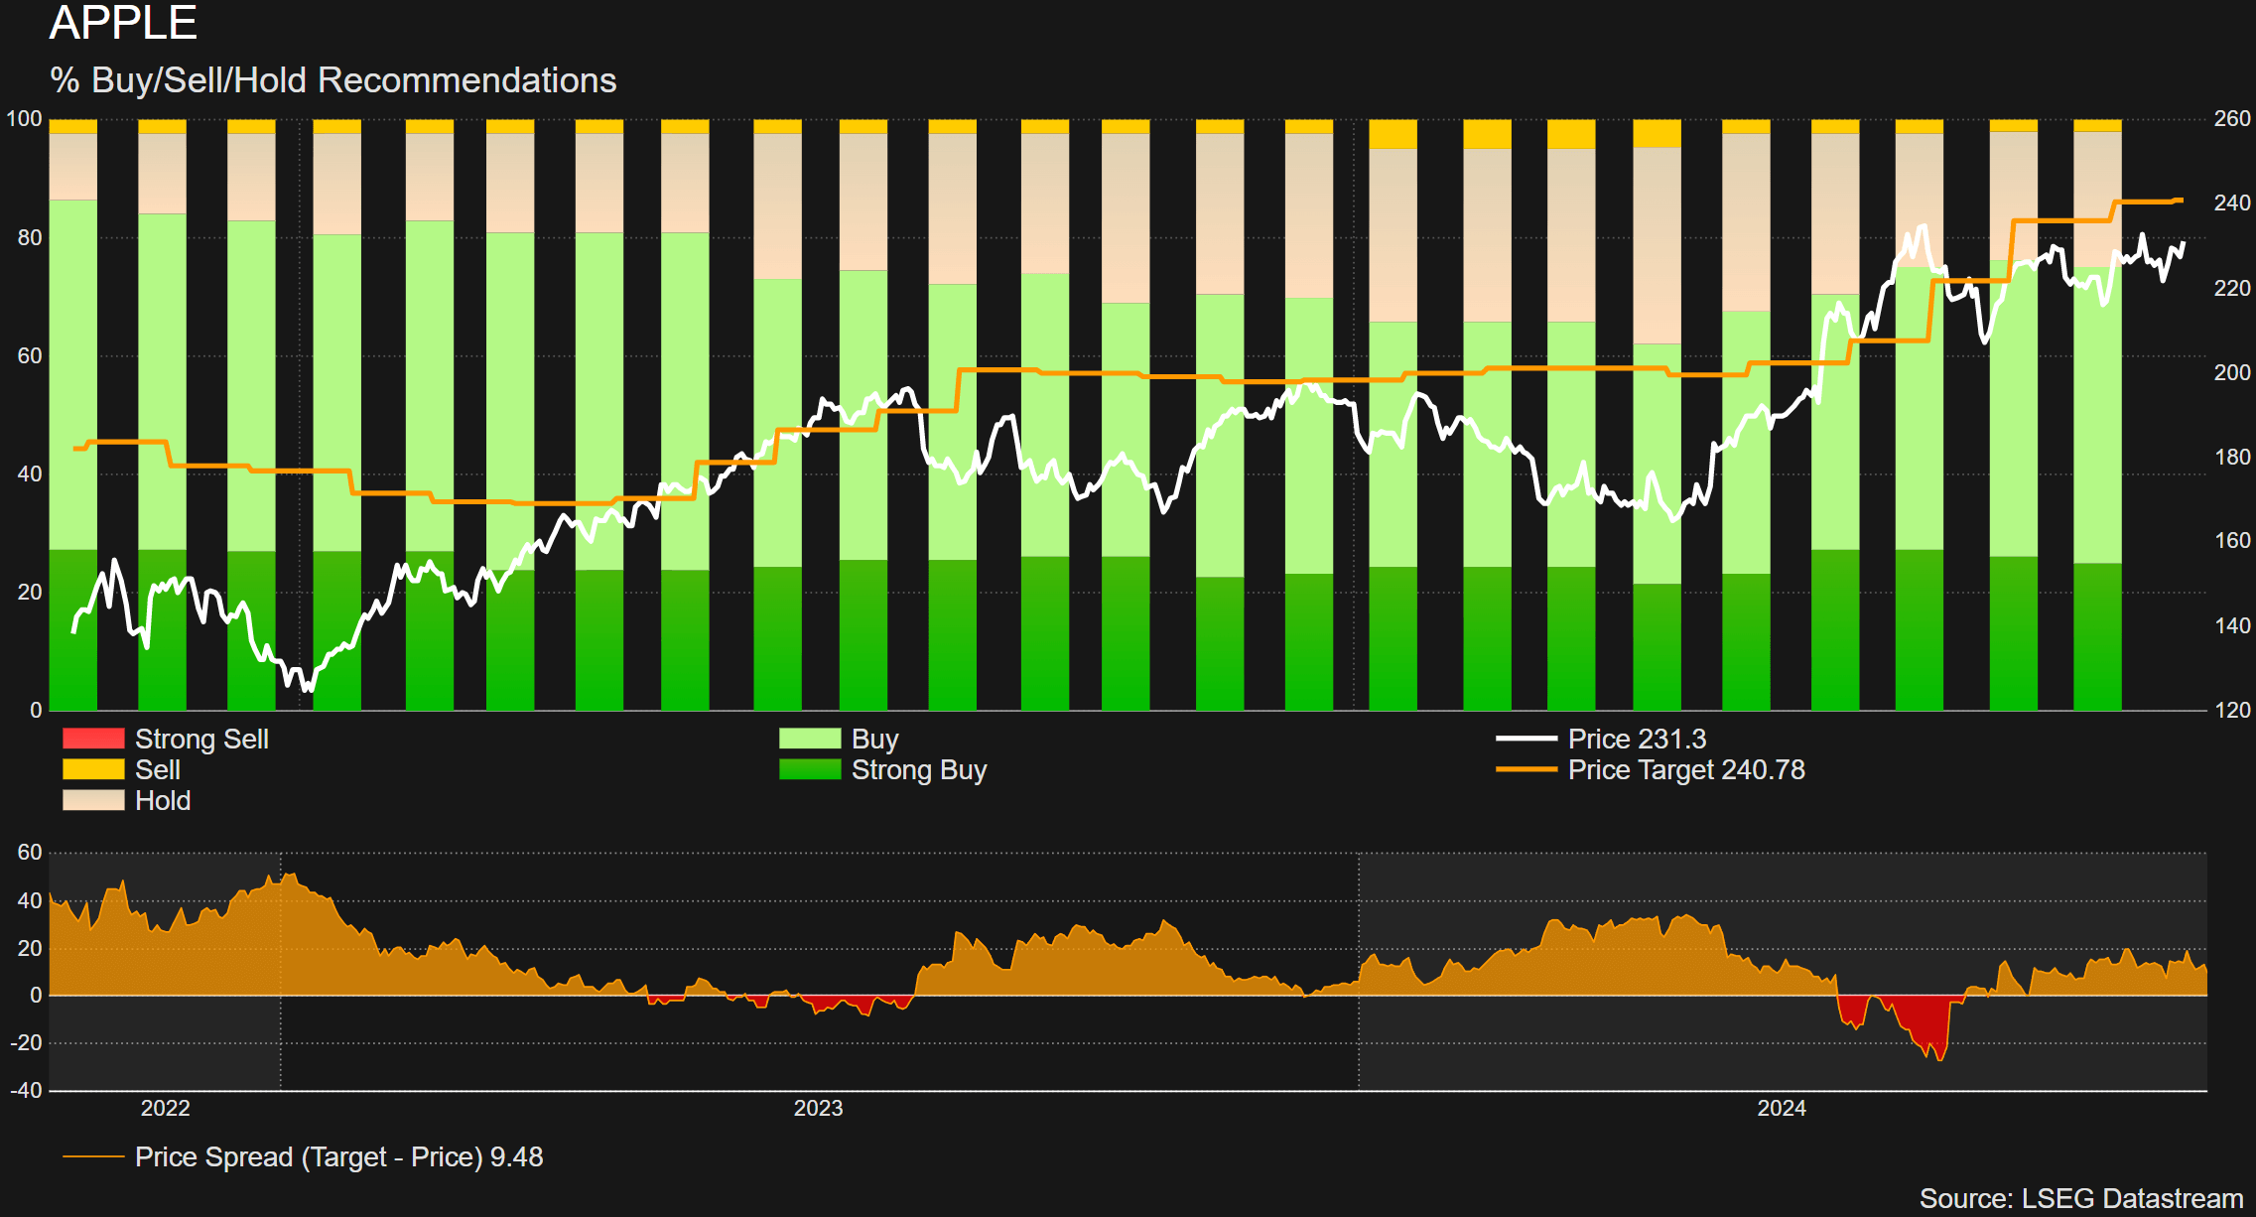
Task: Select the 'APPLE' chart title
Action: (x=123, y=22)
